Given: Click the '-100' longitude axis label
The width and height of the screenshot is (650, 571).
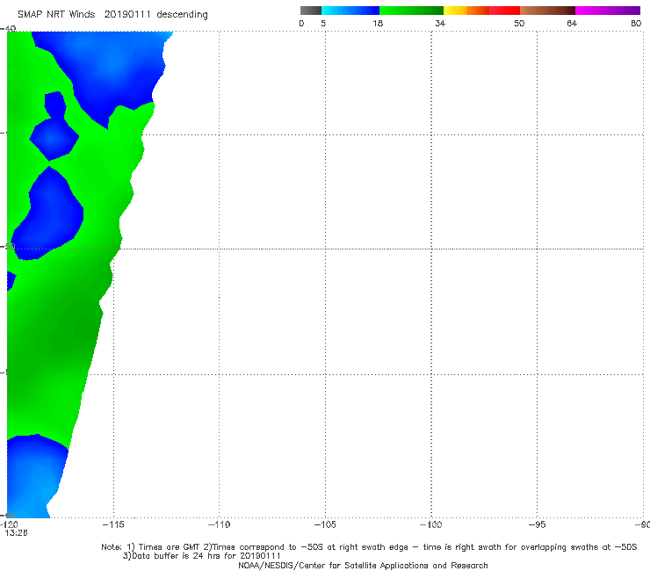Looking at the screenshot, I should pos(430,524).
